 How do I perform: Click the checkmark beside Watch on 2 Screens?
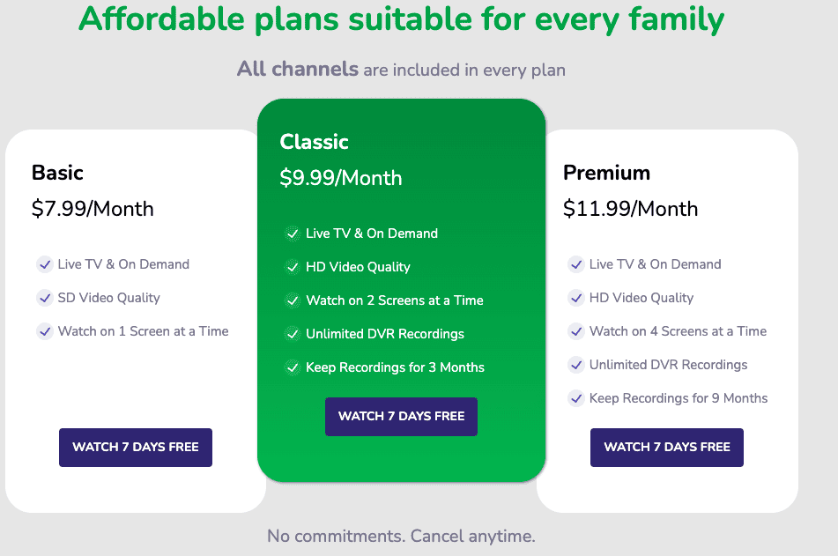(x=293, y=300)
